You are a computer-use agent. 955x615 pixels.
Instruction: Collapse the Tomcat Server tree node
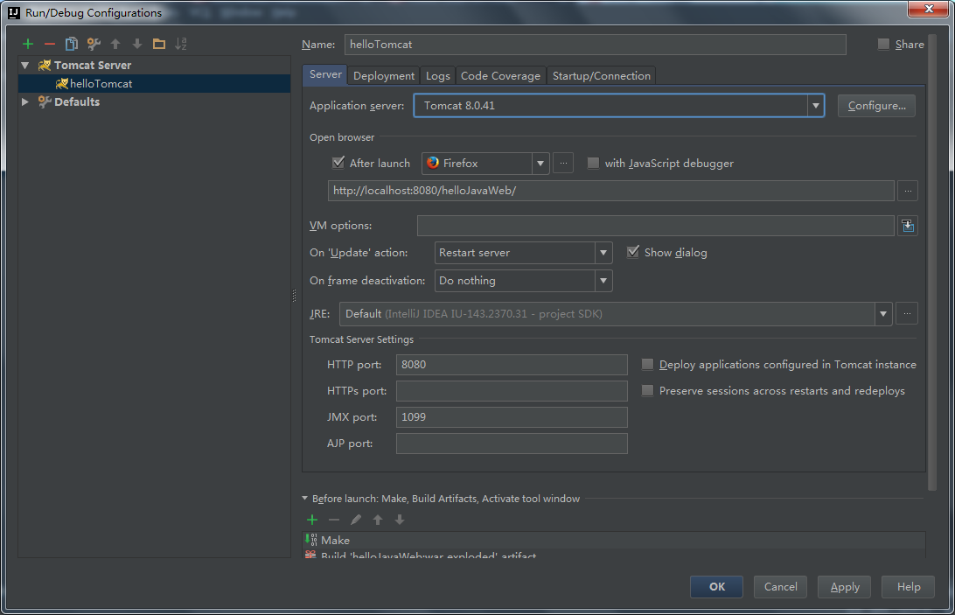click(25, 65)
